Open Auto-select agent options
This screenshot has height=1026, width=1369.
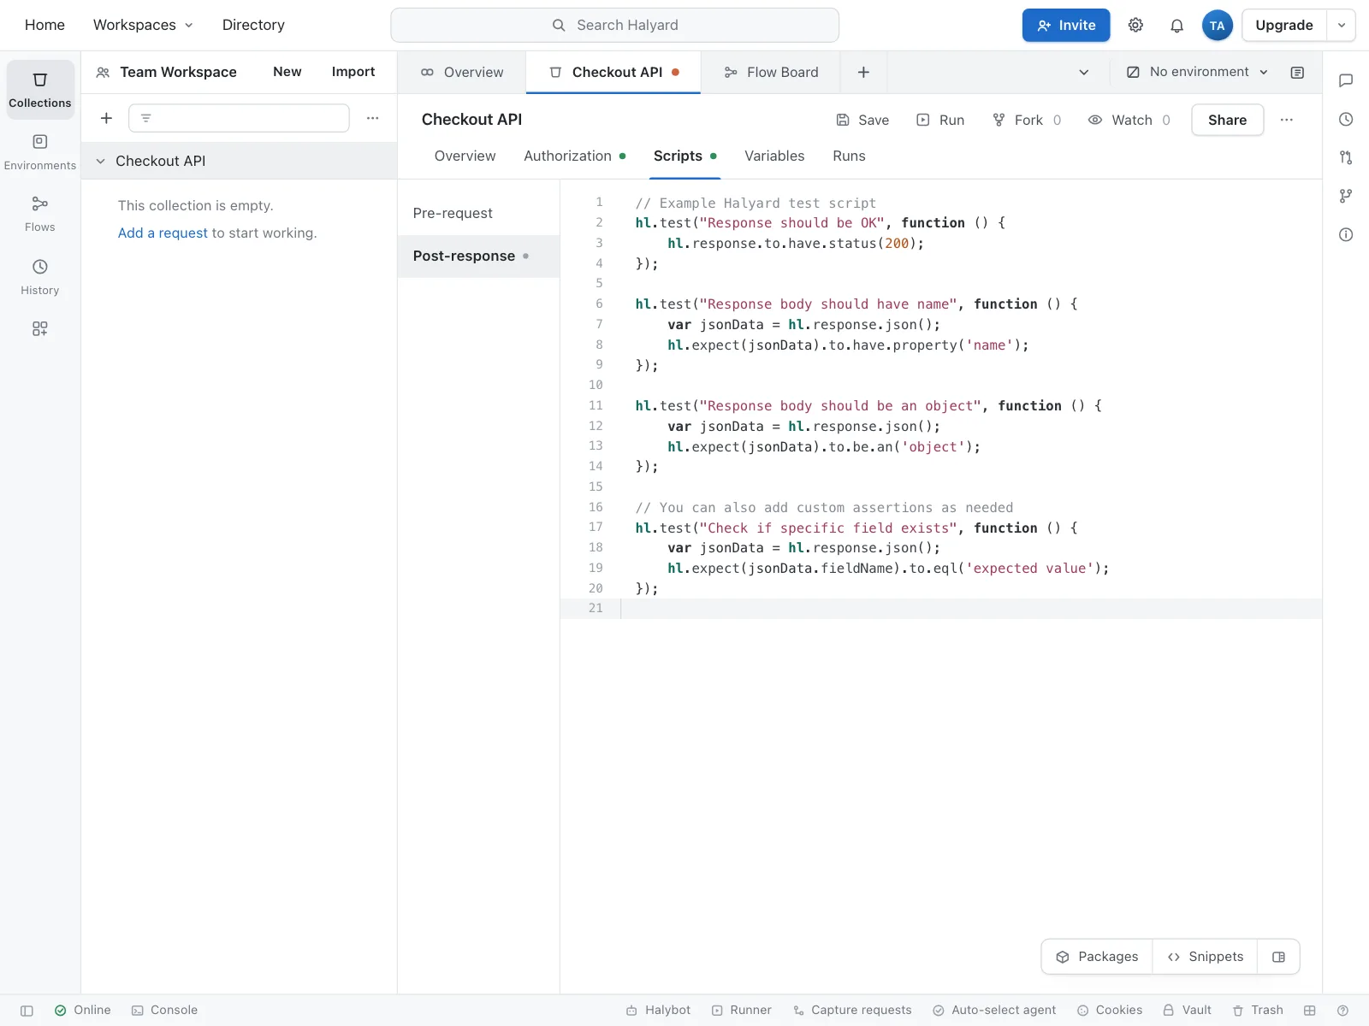(x=994, y=1011)
